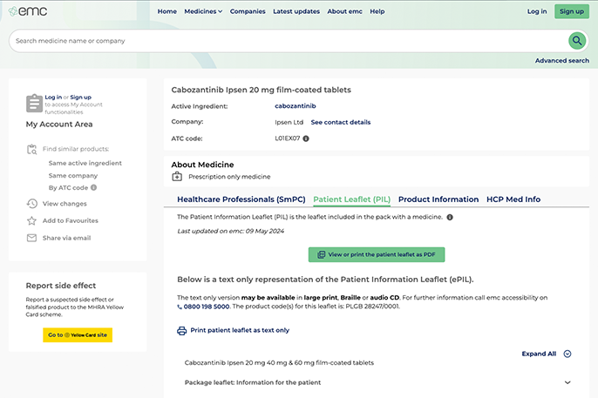Click Share via email text
The width and height of the screenshot is (598, 398).
[x=67, y=238]
